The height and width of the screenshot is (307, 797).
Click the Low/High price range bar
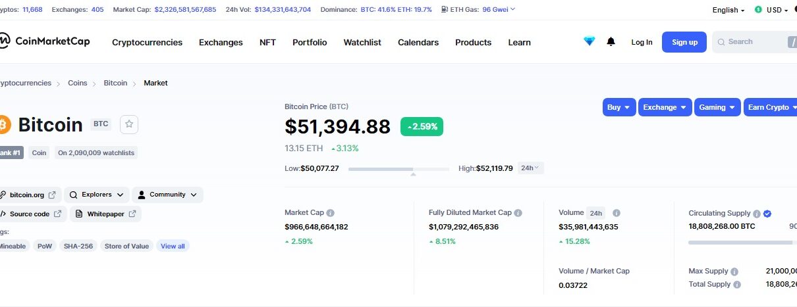pyautogui.click(x=398, y=169)
